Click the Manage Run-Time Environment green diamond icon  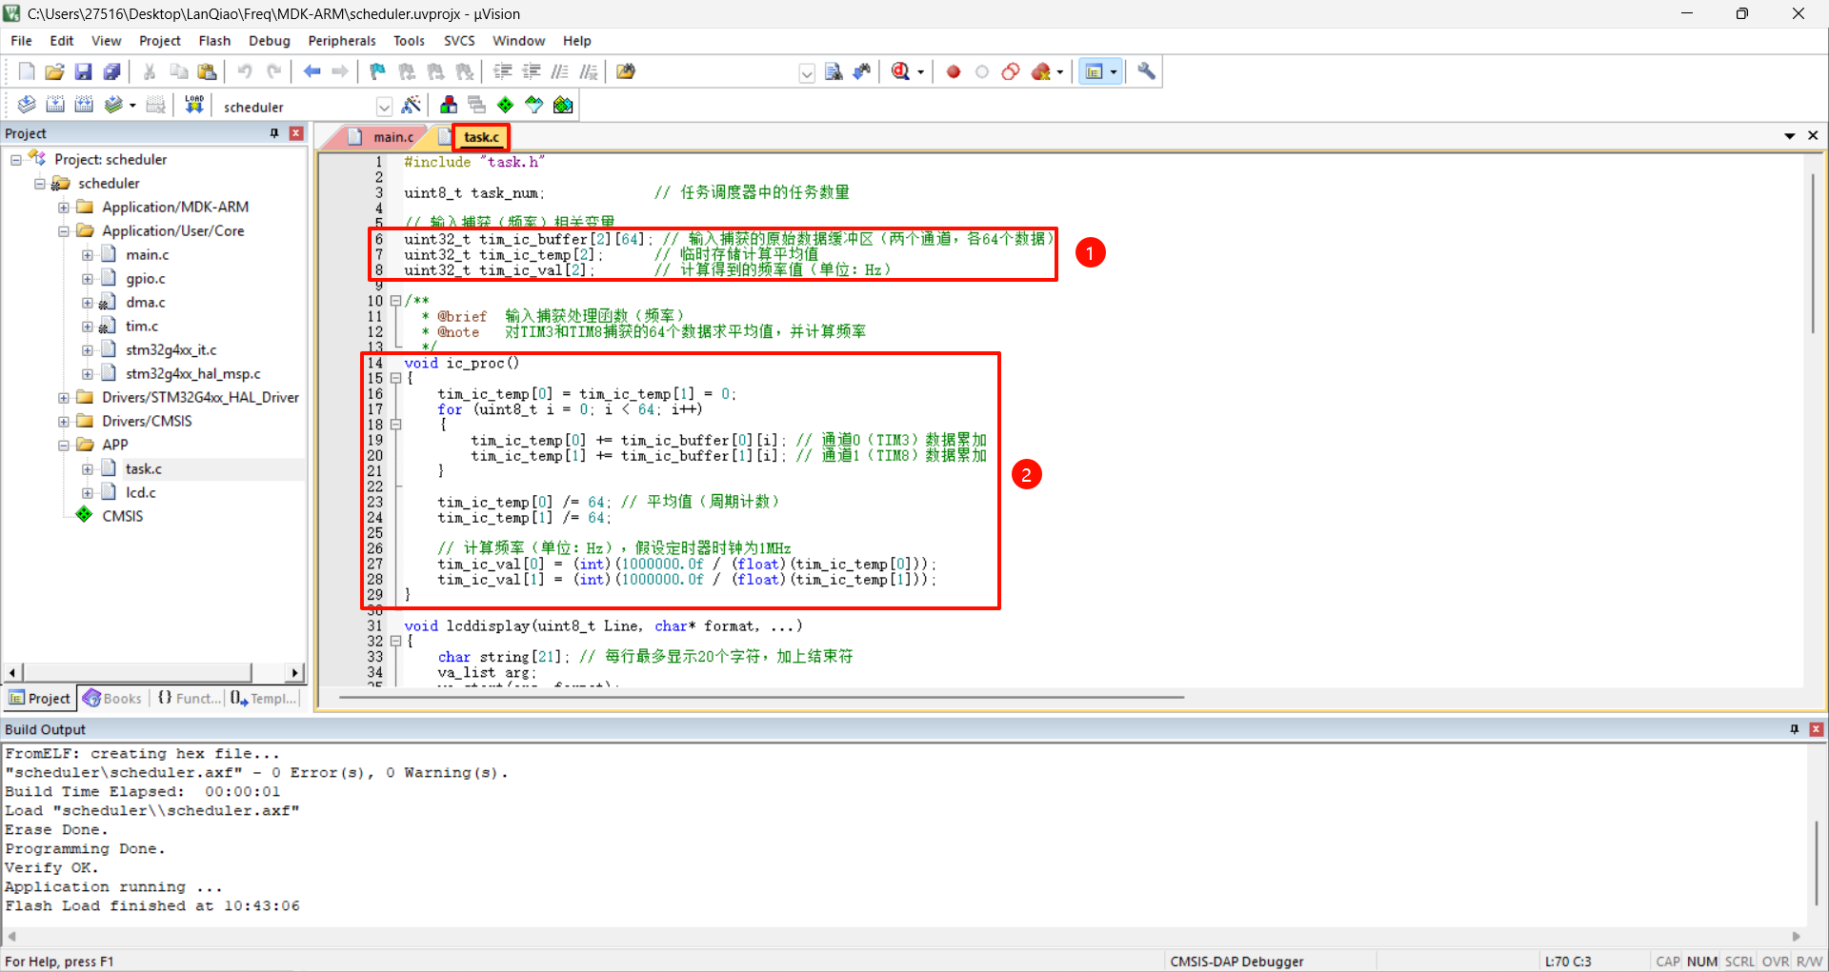pyautogui.click(x=506, y=105)
